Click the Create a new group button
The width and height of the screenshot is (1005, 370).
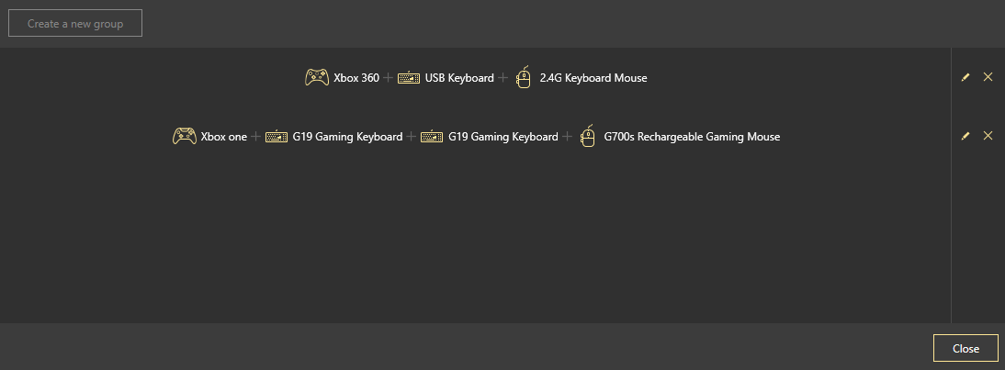pos(75,24)
